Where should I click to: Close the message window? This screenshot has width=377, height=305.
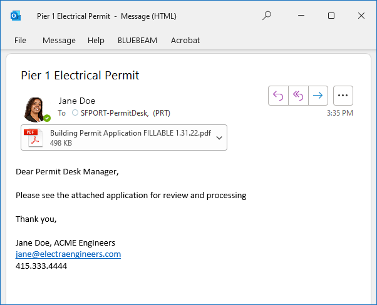click(x=361, y=16)
